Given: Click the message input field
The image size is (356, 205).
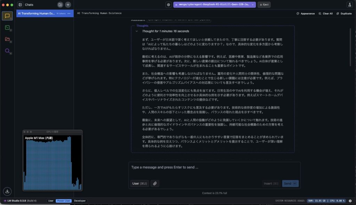Looking at the screenshot, I should tap(214, 168).
